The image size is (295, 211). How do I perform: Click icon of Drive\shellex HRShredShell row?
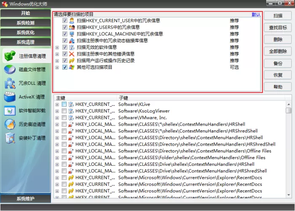pos(71,171)
